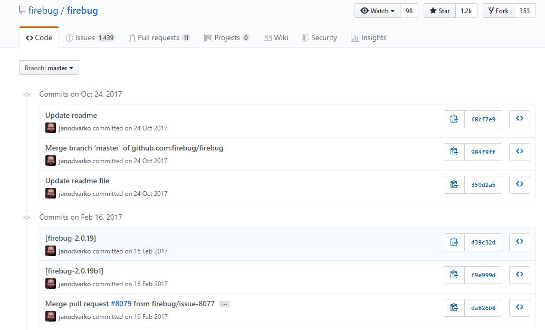Open commit hash 359d2a5

pyautogui.click(x=483, y=185)
